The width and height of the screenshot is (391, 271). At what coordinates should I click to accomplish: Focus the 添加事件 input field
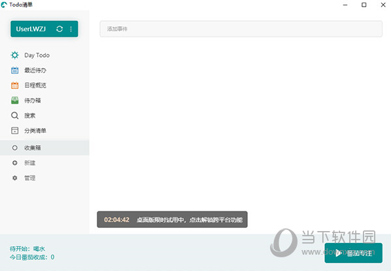click(241, 29)
